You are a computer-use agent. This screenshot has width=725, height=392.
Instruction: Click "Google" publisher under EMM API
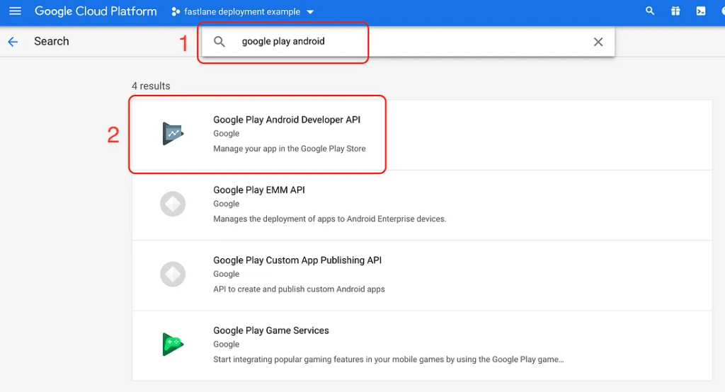tap(226, 204)
